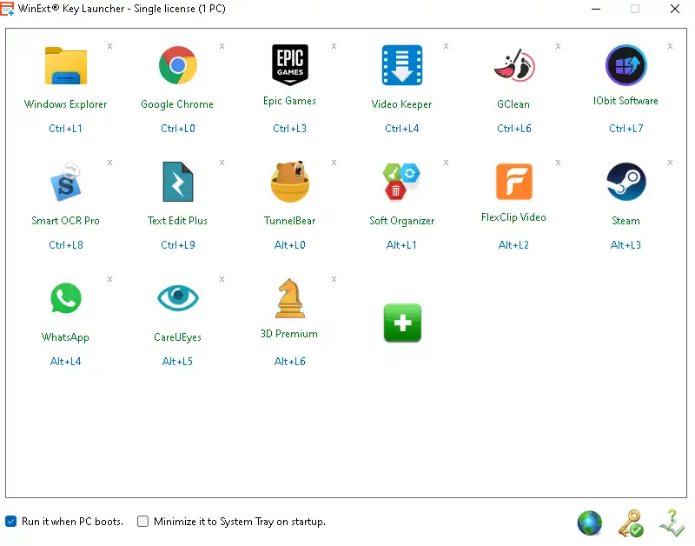Remove the CareUEyes entry with its X
This screenshot has height=546, width=695.
pyautogui.click(x=222, y=279)
